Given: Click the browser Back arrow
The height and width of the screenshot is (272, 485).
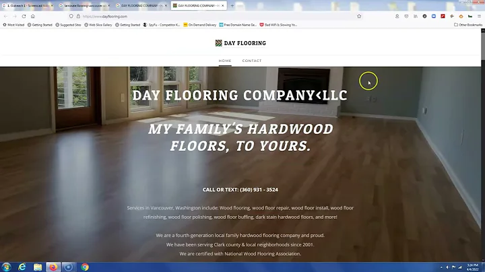Looking at the screenshot, I should click(6, 16).
